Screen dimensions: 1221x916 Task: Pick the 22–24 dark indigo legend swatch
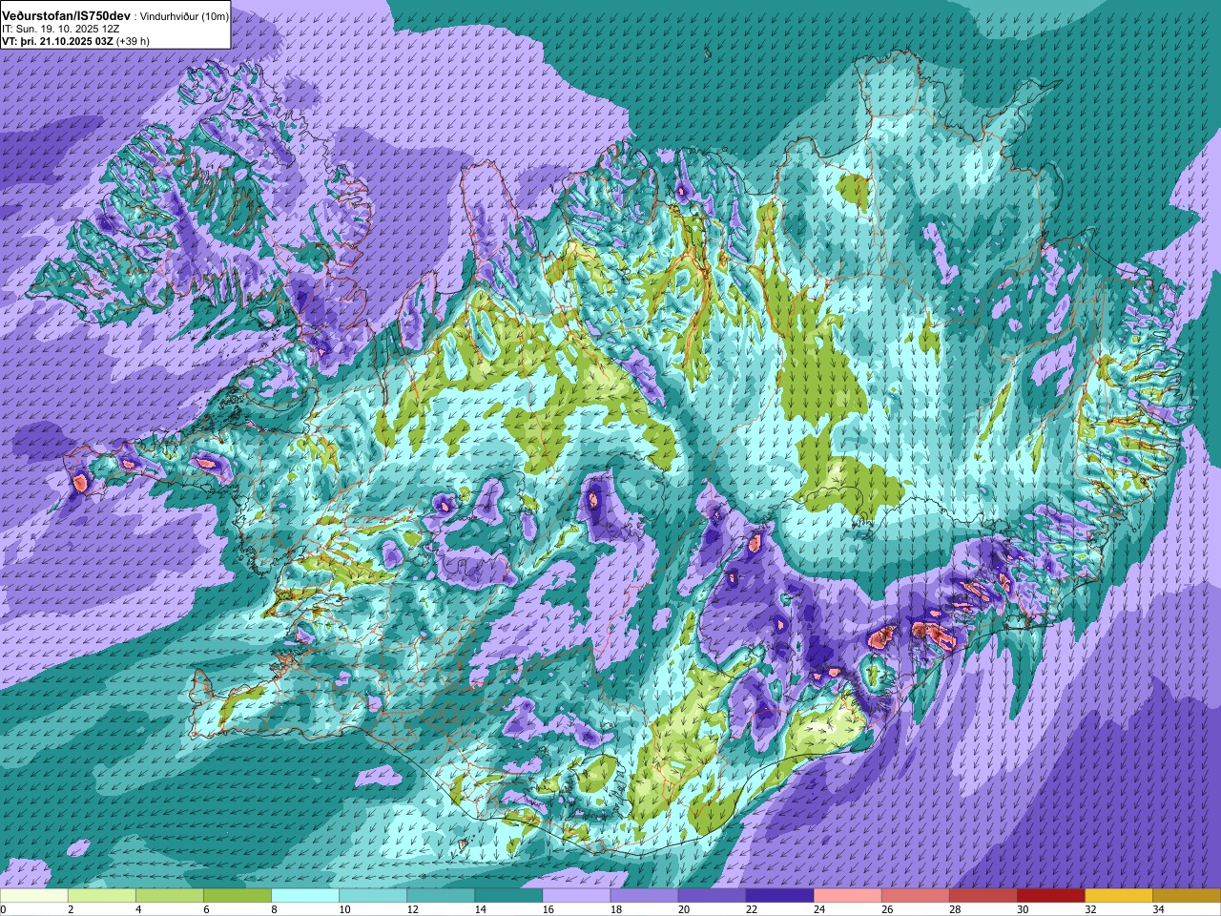[x=779, y=896]
